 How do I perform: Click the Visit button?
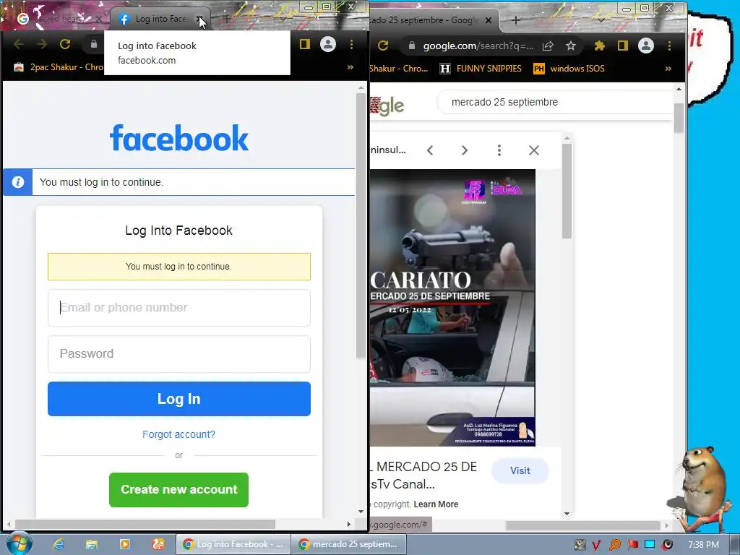(x=520, y=470)
